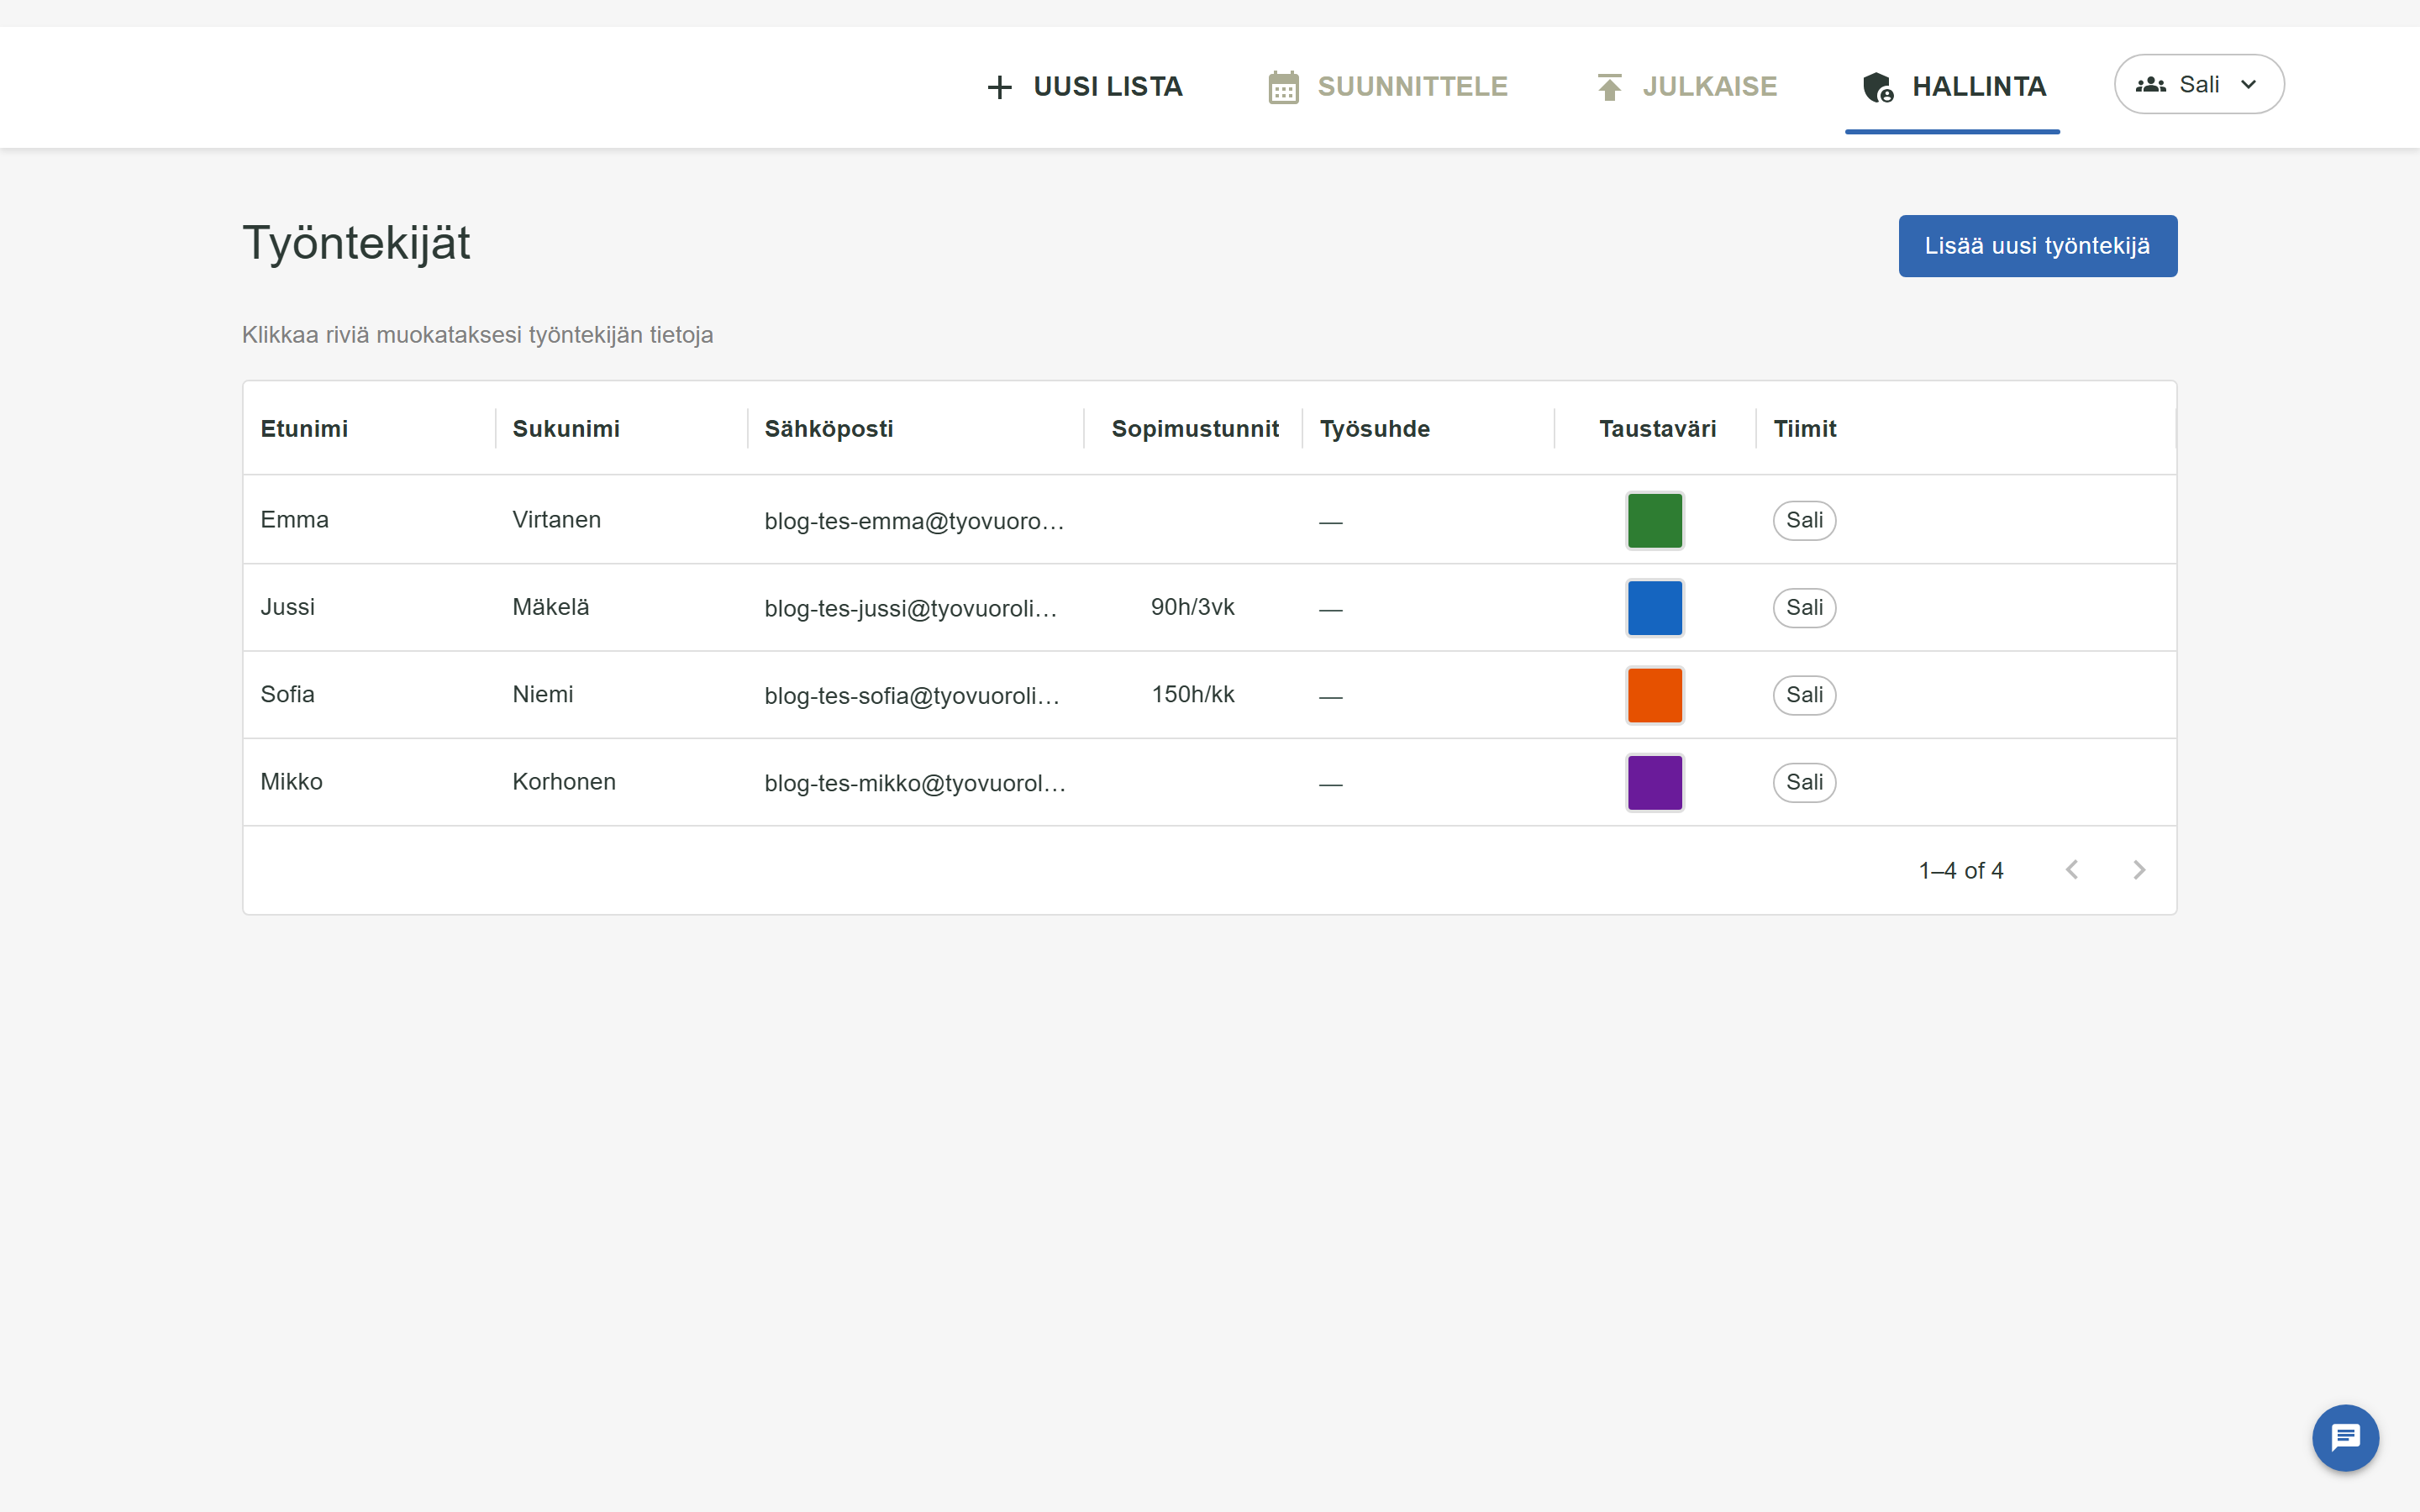The width and height of the screenshot is (2420, 1512).
Task: Go to the next page of employees
Action: 2139,870
